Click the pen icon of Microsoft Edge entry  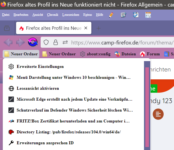[x=11, y=99]
